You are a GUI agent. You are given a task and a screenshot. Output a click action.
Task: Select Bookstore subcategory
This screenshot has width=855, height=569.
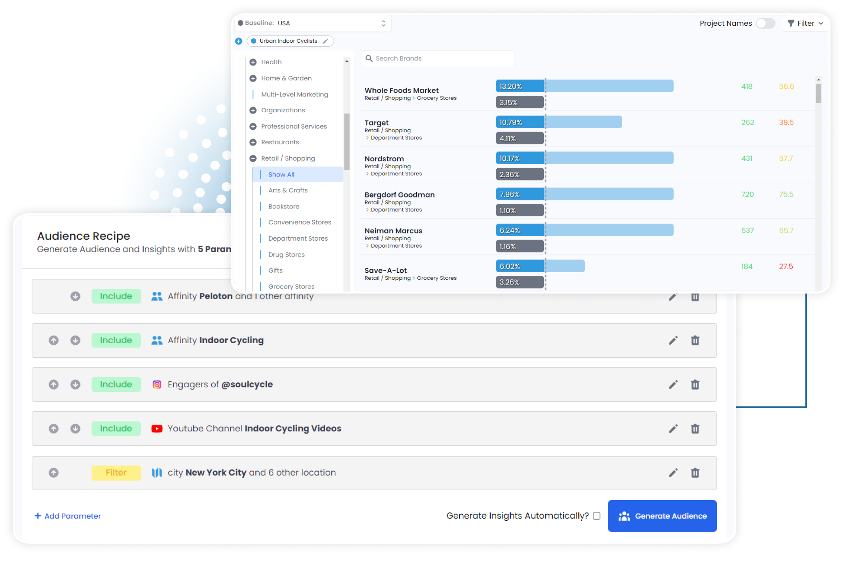[284, 206]
